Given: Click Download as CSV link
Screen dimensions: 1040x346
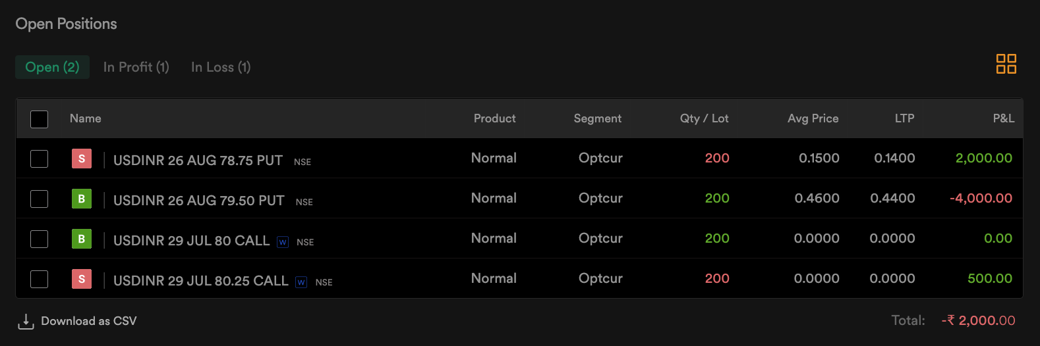Looking at the screenshot, I should tap(88, 321).
